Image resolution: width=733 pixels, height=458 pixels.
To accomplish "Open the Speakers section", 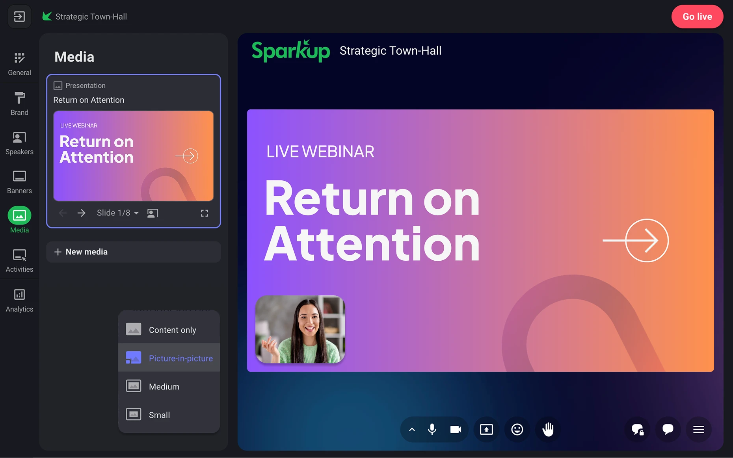I will coord(19,143).
